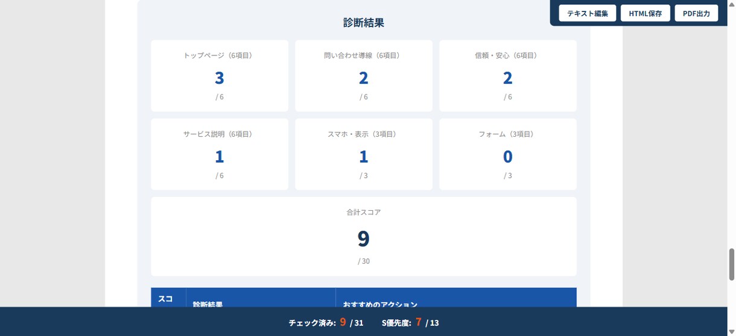The image size is (736, 336).
Task: Click the テキスト編集 button
Action: coord(587,13)
